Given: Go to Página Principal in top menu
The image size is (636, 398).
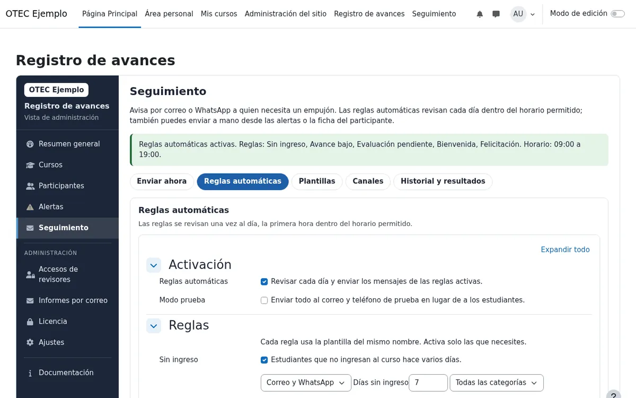Looking at the screenshot, I should click(x=110, y=14).
